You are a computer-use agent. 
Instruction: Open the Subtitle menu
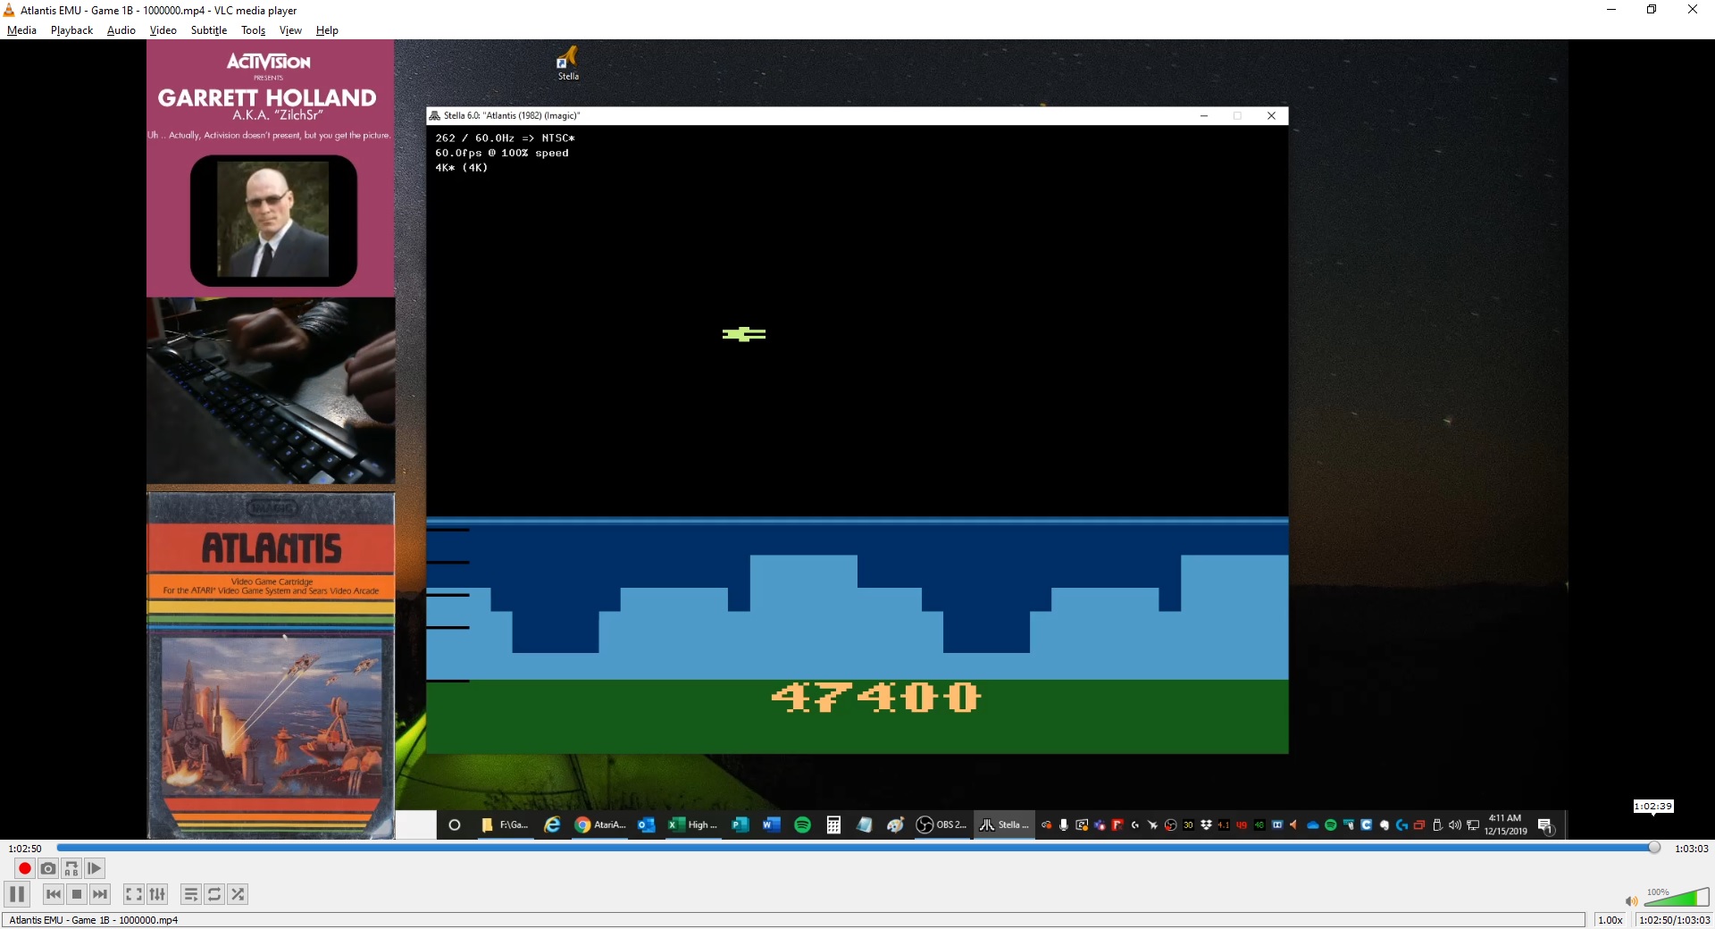click(209, 30)
